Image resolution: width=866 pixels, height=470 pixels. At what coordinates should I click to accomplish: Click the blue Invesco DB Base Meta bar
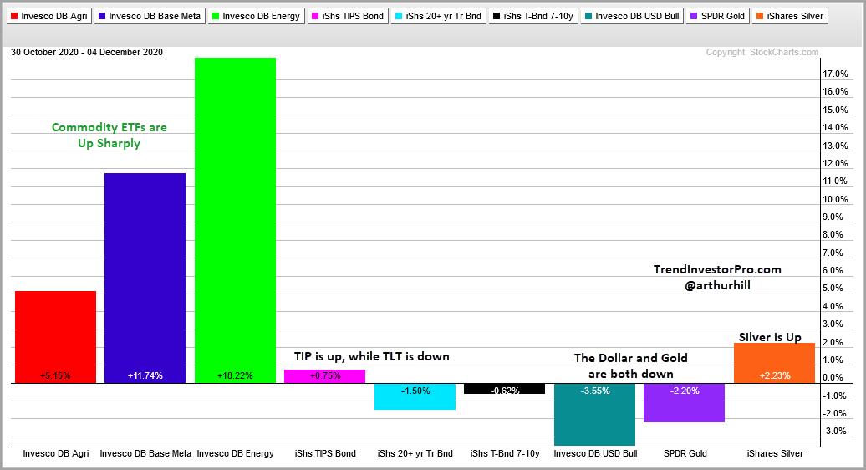145,278
